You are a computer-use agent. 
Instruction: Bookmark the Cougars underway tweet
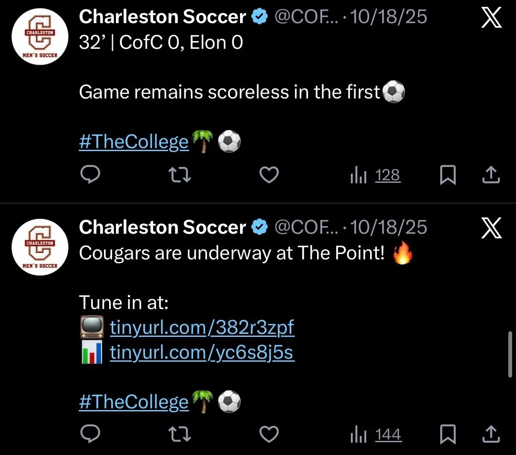[x=448, y=435]
